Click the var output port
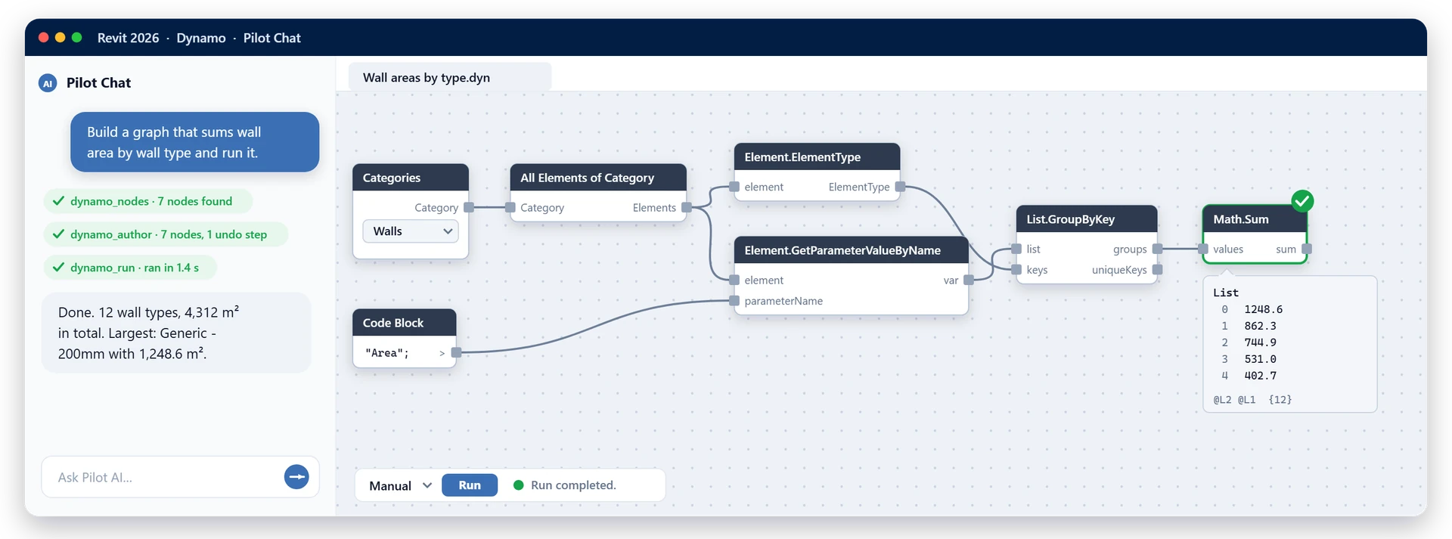Viewport: 1452px width, 539px height. (x=969, y=280)
